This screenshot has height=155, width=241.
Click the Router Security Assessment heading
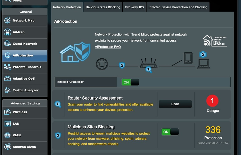95,98
